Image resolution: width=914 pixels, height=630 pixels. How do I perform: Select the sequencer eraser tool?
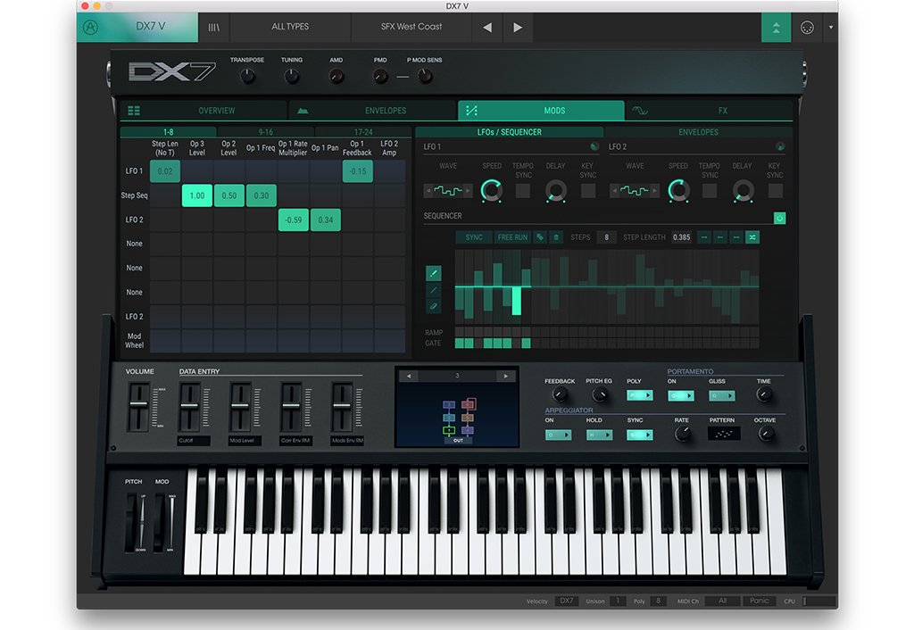(x=434, y=306)
